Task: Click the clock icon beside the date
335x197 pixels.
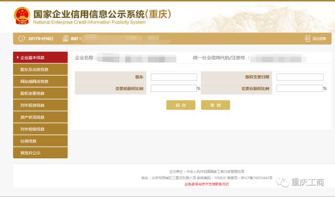Action: click(x=21, y=39)
